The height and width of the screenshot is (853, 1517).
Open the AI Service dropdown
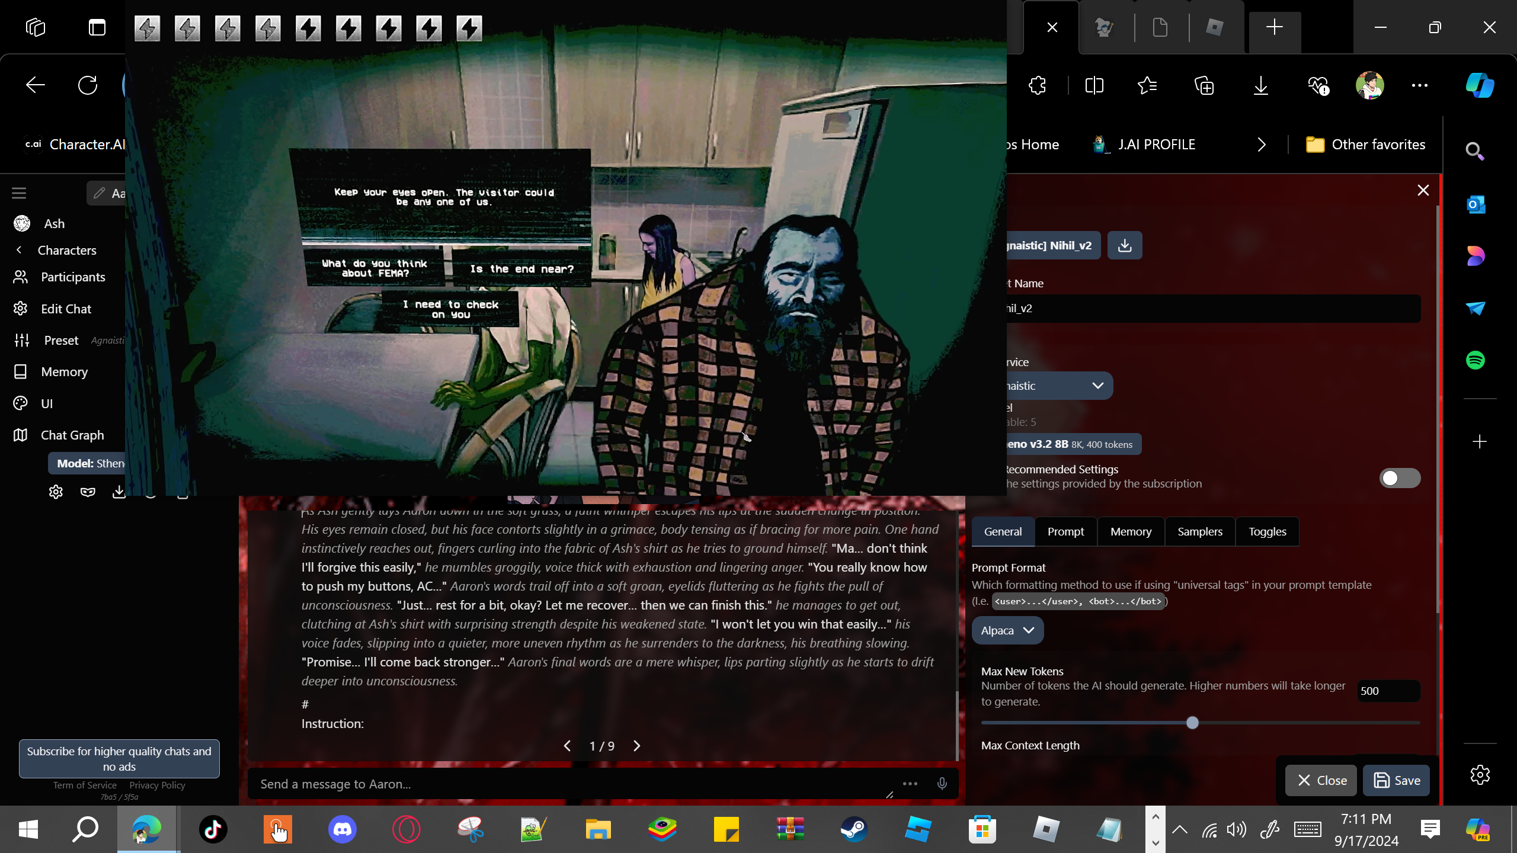click(1055, 386)
